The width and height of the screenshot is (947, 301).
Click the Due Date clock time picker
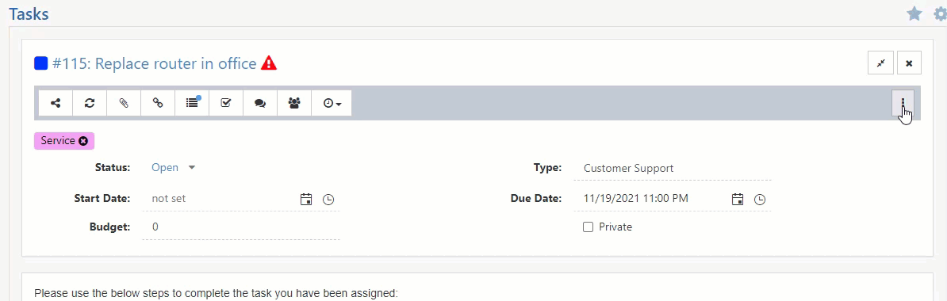click(x=760, y=199)
